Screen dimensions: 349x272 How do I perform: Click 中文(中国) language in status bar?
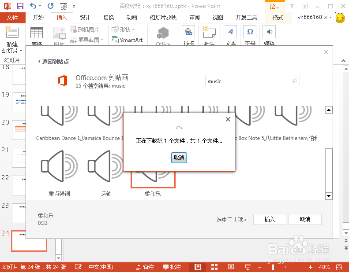[x=101, y=267]
